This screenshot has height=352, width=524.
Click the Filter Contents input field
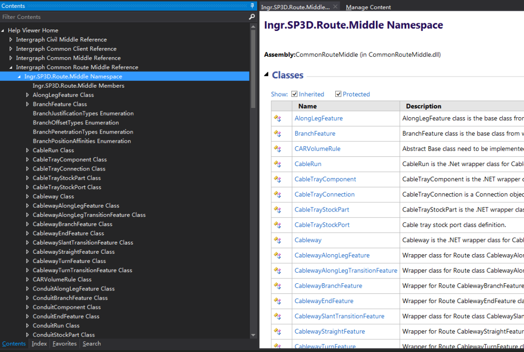[x=124, y=16]
